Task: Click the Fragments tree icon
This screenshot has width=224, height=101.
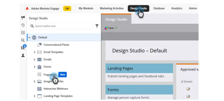Action: pos(39,74)
